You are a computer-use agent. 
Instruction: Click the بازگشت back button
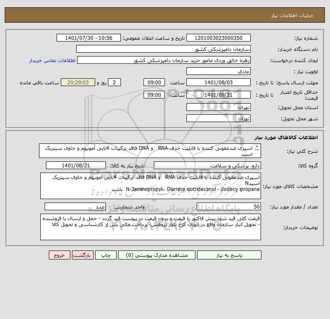click(82, 255)
